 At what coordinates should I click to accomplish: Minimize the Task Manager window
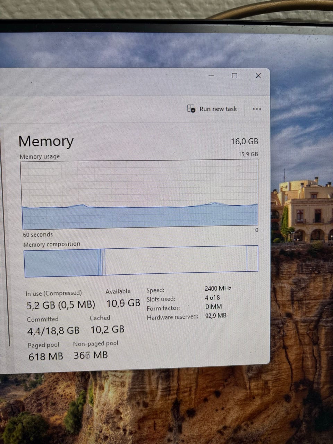[211, 76]
